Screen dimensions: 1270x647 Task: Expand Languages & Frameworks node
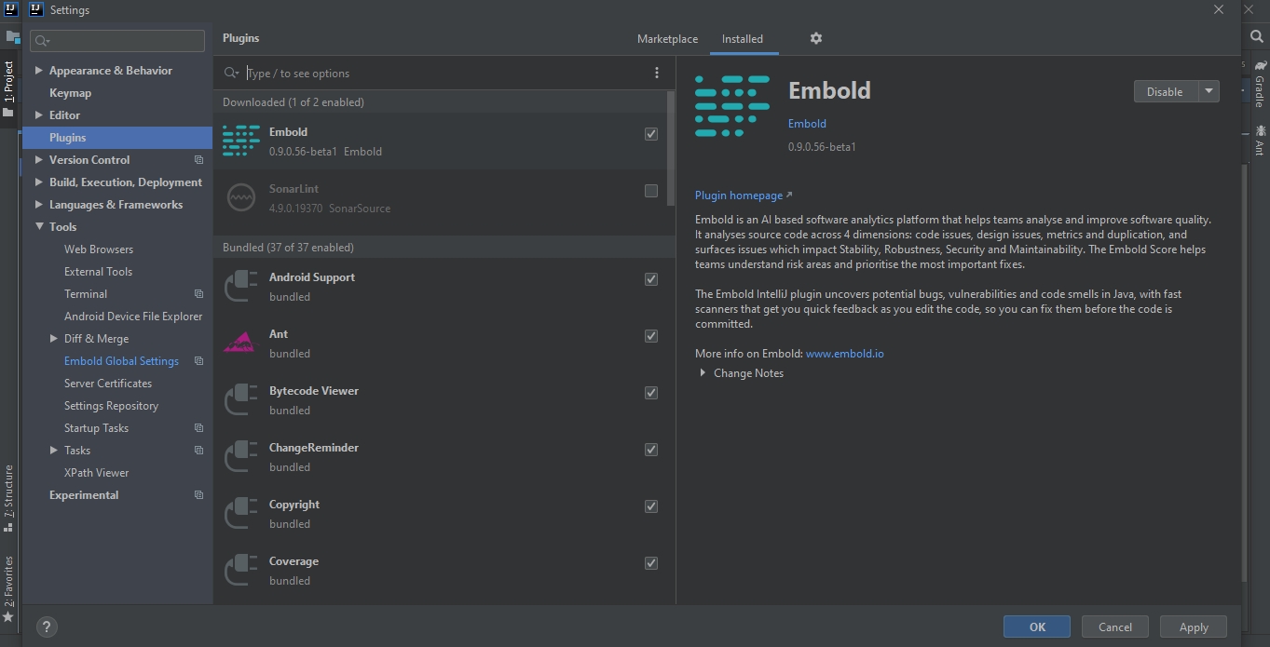coord(39,205)
